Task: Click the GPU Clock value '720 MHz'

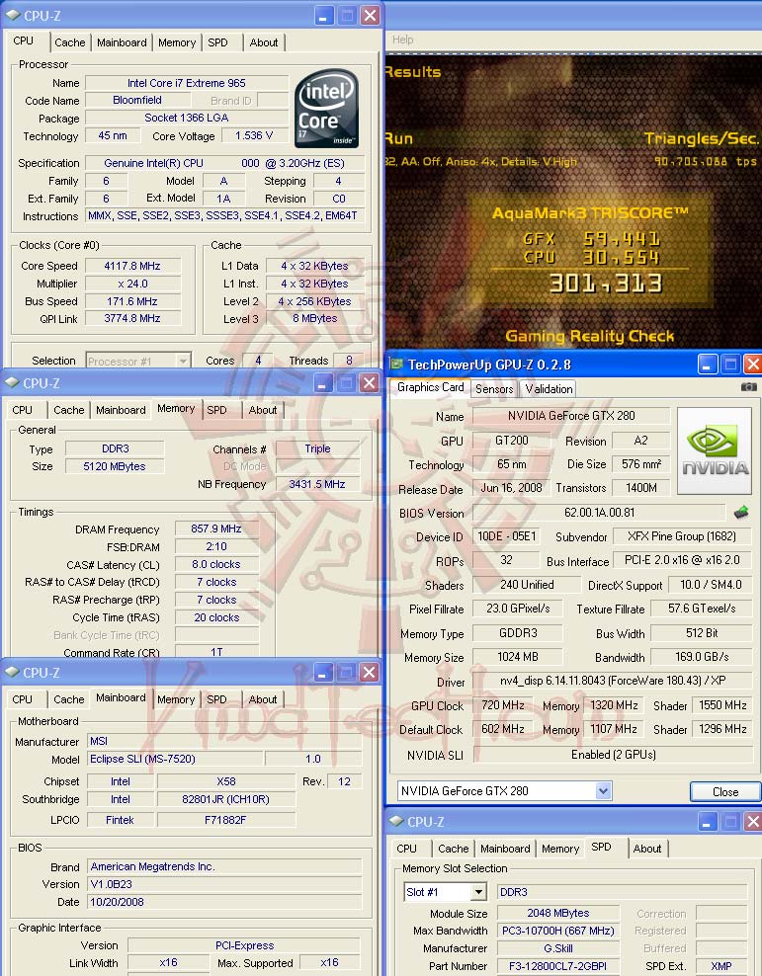Action: (x=503, y=705)
